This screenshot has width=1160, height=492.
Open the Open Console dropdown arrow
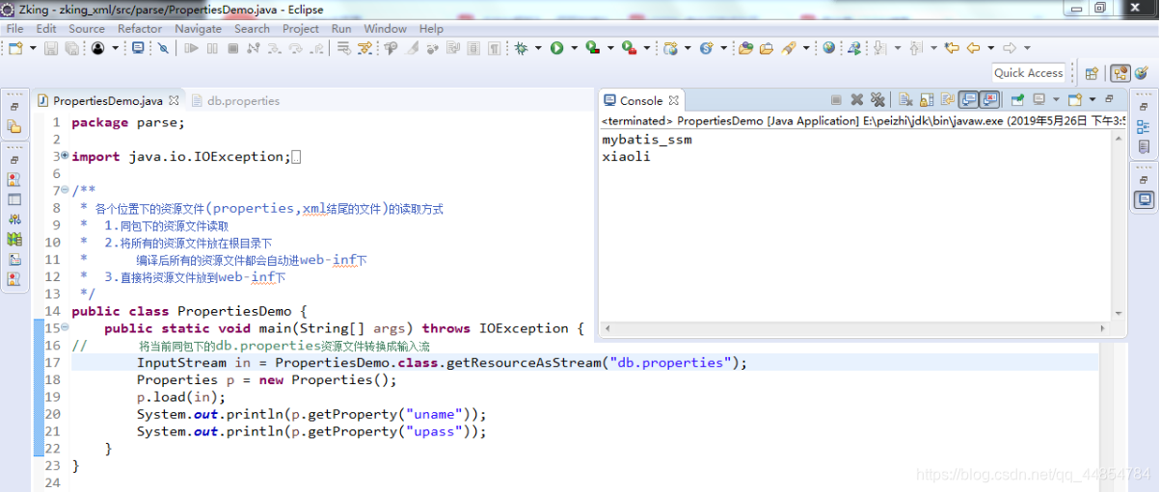point(1092,99)
